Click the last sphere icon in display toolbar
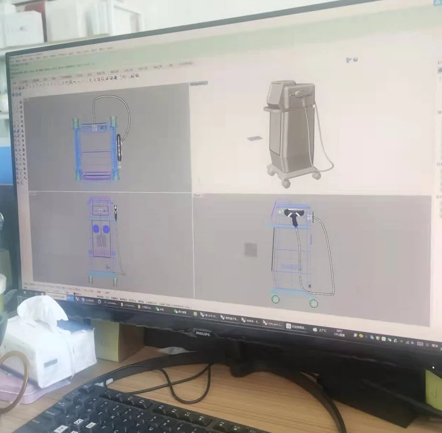Screen dimensions: 442x433 click(x=137, y=75)
